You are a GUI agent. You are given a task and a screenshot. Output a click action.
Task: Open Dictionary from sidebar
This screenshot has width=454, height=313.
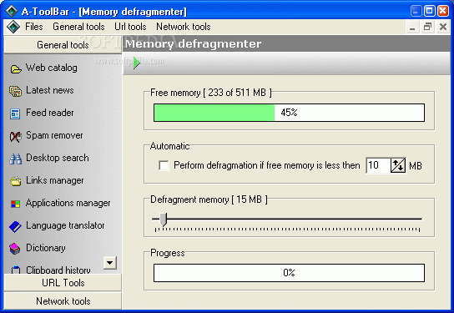pyautogui.click(x=45, y=248)
